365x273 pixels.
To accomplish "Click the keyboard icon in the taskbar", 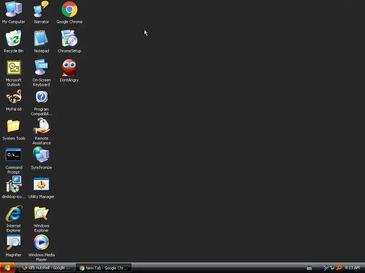I will click(309, 268).
